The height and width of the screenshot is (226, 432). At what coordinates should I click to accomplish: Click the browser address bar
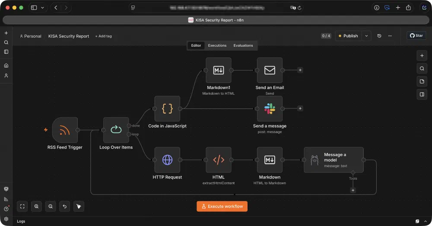[x=216, y=8]
